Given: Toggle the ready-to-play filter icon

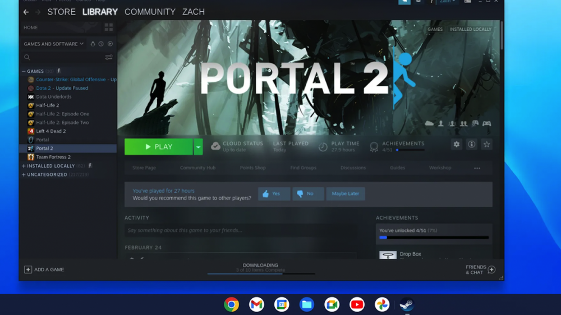Looking at the screenshot, I should (110, 44).
